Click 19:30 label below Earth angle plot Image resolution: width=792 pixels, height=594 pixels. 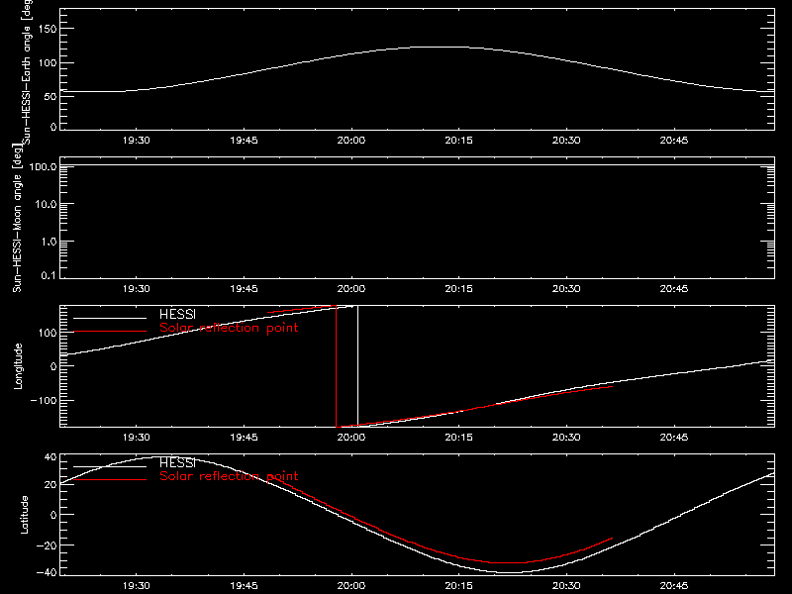(x=137, y=141)
